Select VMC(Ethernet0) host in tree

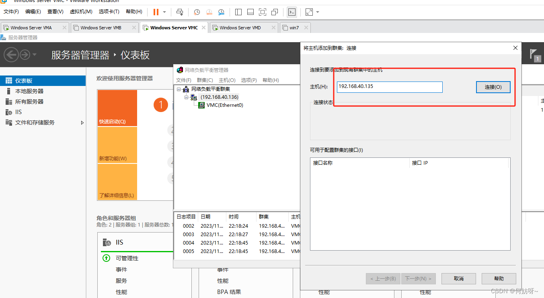pyautogui.click(x=224, y=105)
